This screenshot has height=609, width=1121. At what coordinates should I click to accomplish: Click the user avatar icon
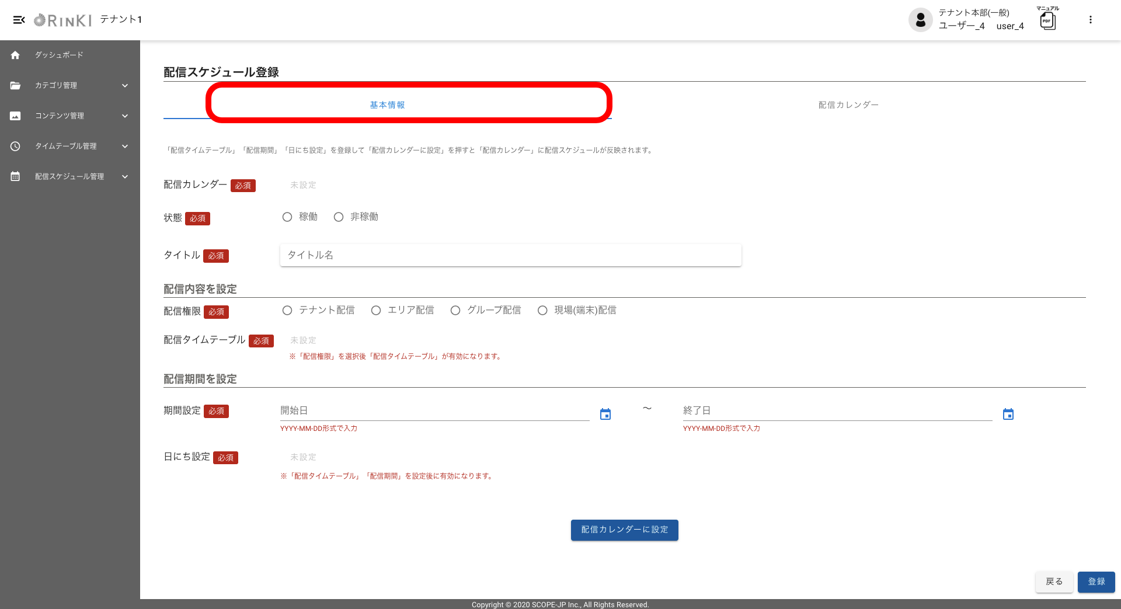coord(920,20)
